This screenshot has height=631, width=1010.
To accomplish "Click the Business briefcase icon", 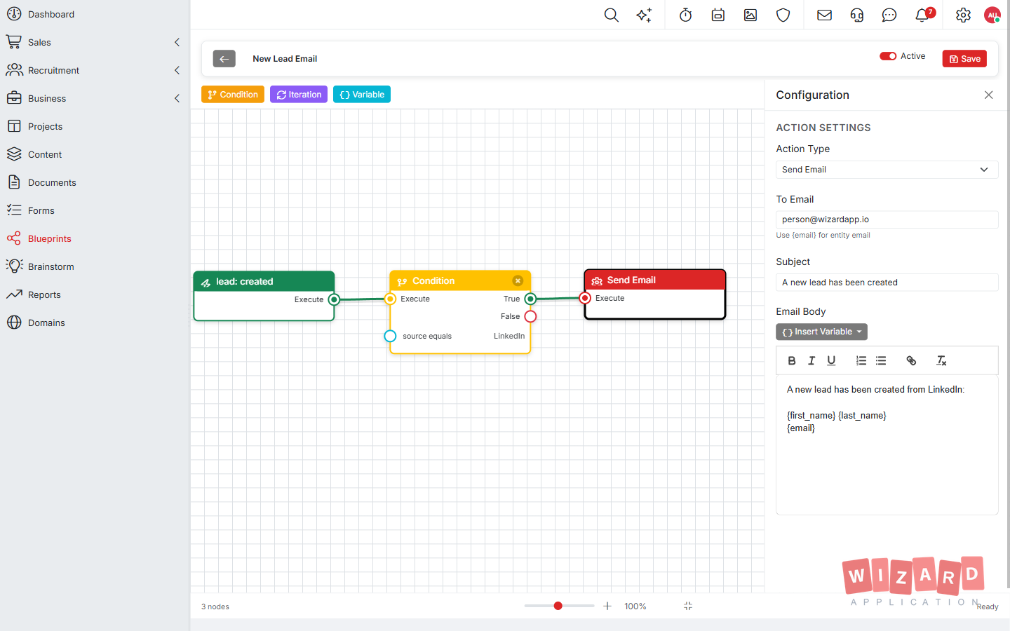I will pyautogui.click(x=14, y=98).
